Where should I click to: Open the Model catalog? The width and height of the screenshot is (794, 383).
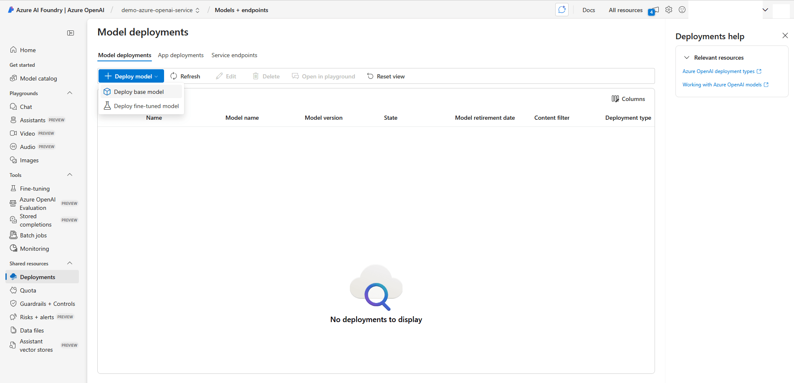click(38, 78)
